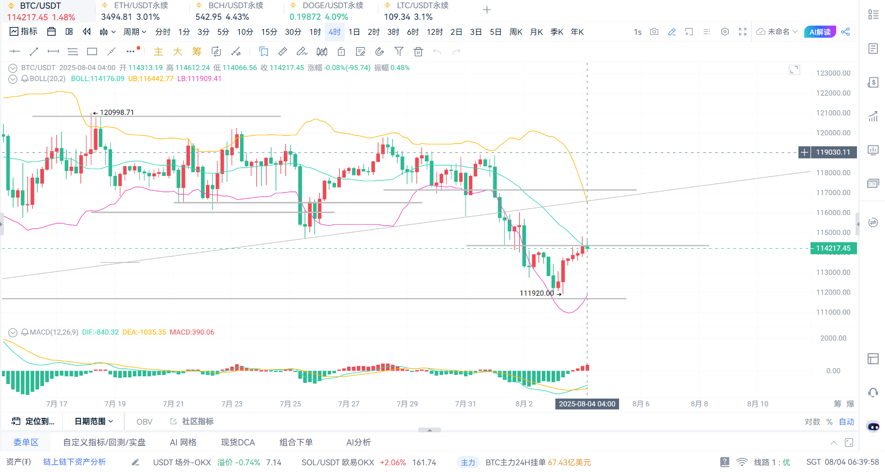
Task: Click 链上链下资产分析 link
Action: (74, 462)
